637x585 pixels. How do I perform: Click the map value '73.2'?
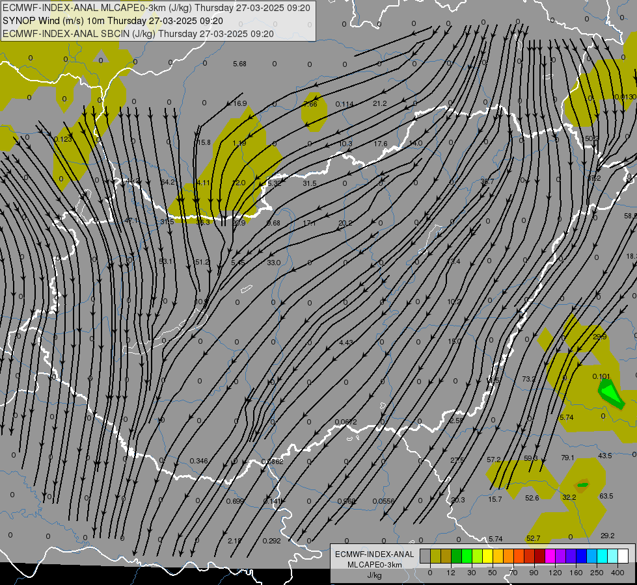click(x=529, y=379)
